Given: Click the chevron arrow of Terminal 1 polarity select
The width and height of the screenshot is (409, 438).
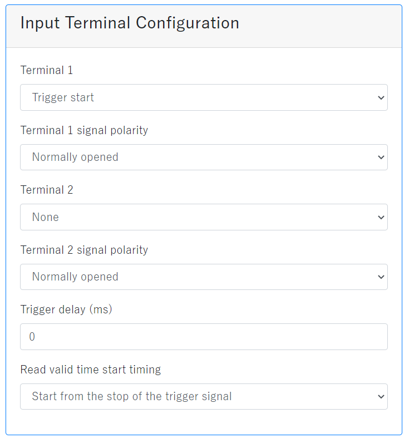Looking at the screenshot, I should [381, 158].
